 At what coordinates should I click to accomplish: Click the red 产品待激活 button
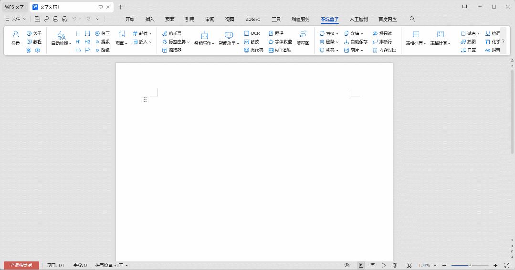21,265
